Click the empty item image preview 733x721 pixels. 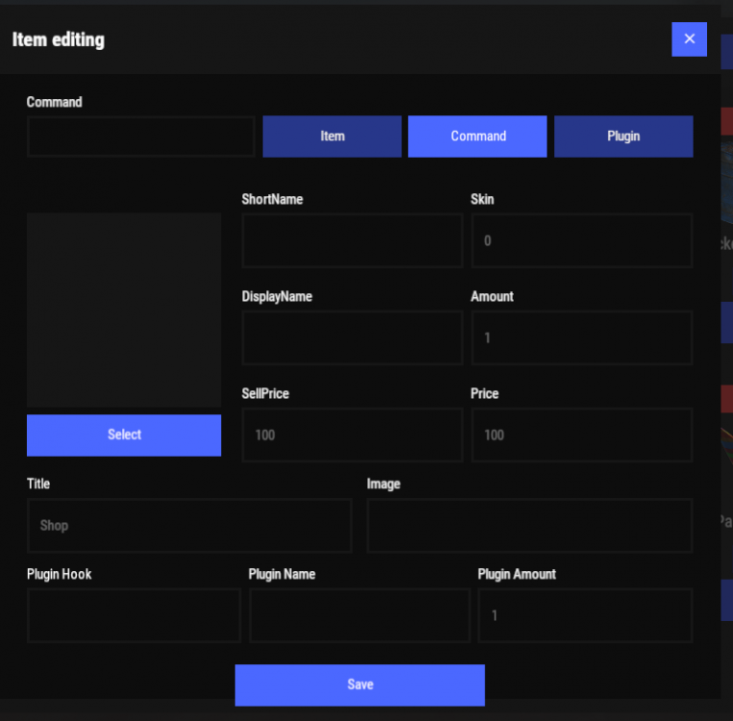(x=124, y=310)
